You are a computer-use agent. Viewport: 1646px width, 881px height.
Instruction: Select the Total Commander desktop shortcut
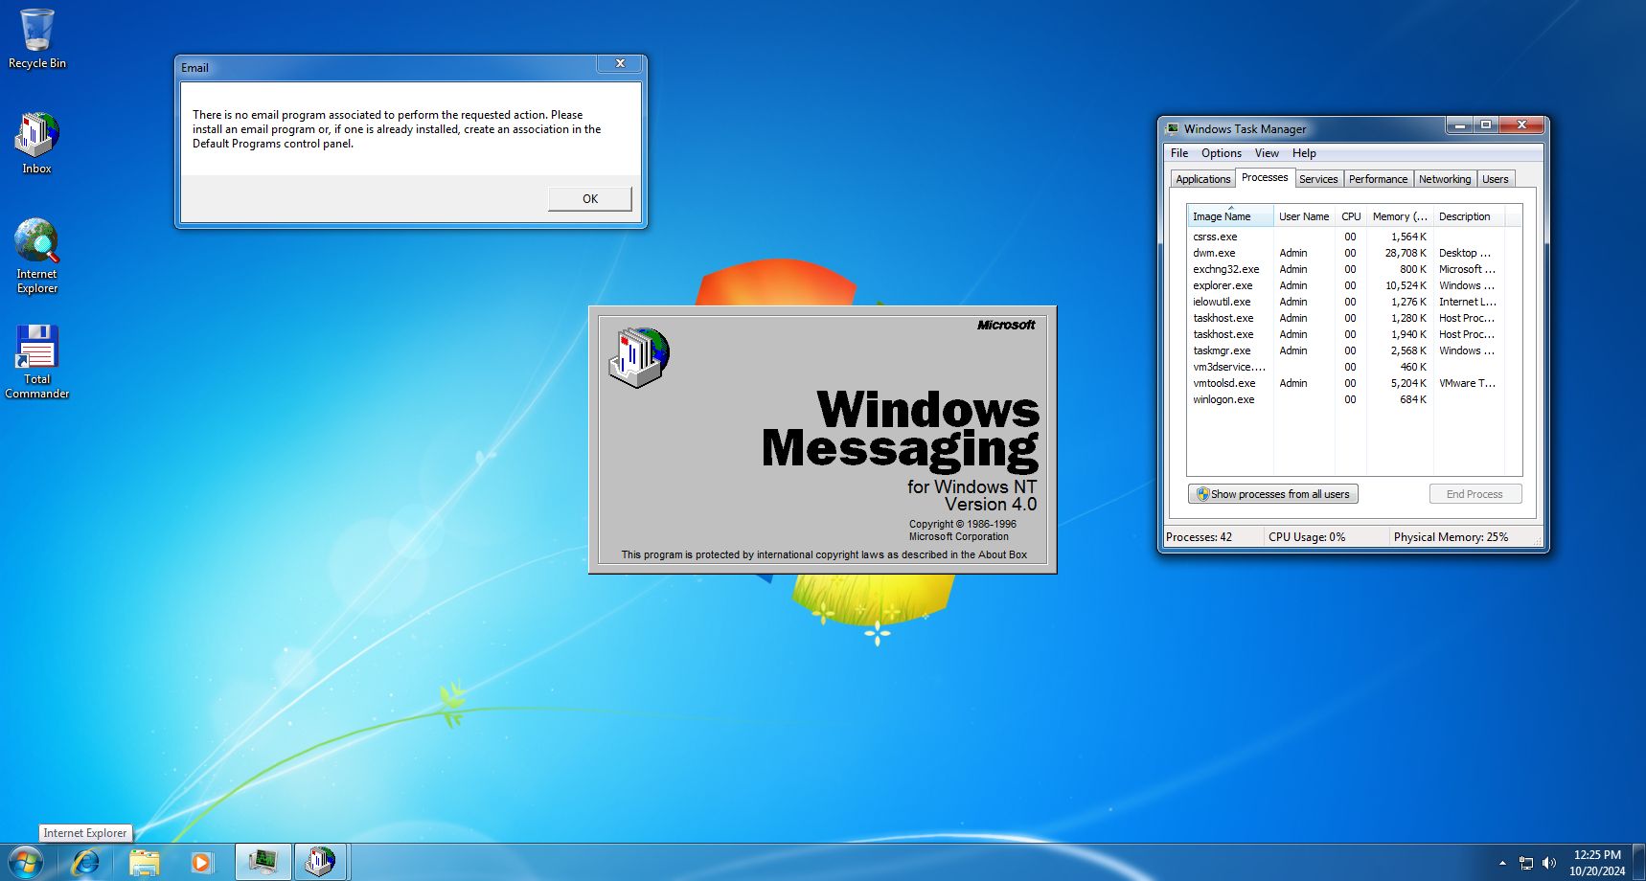(36, 361)
